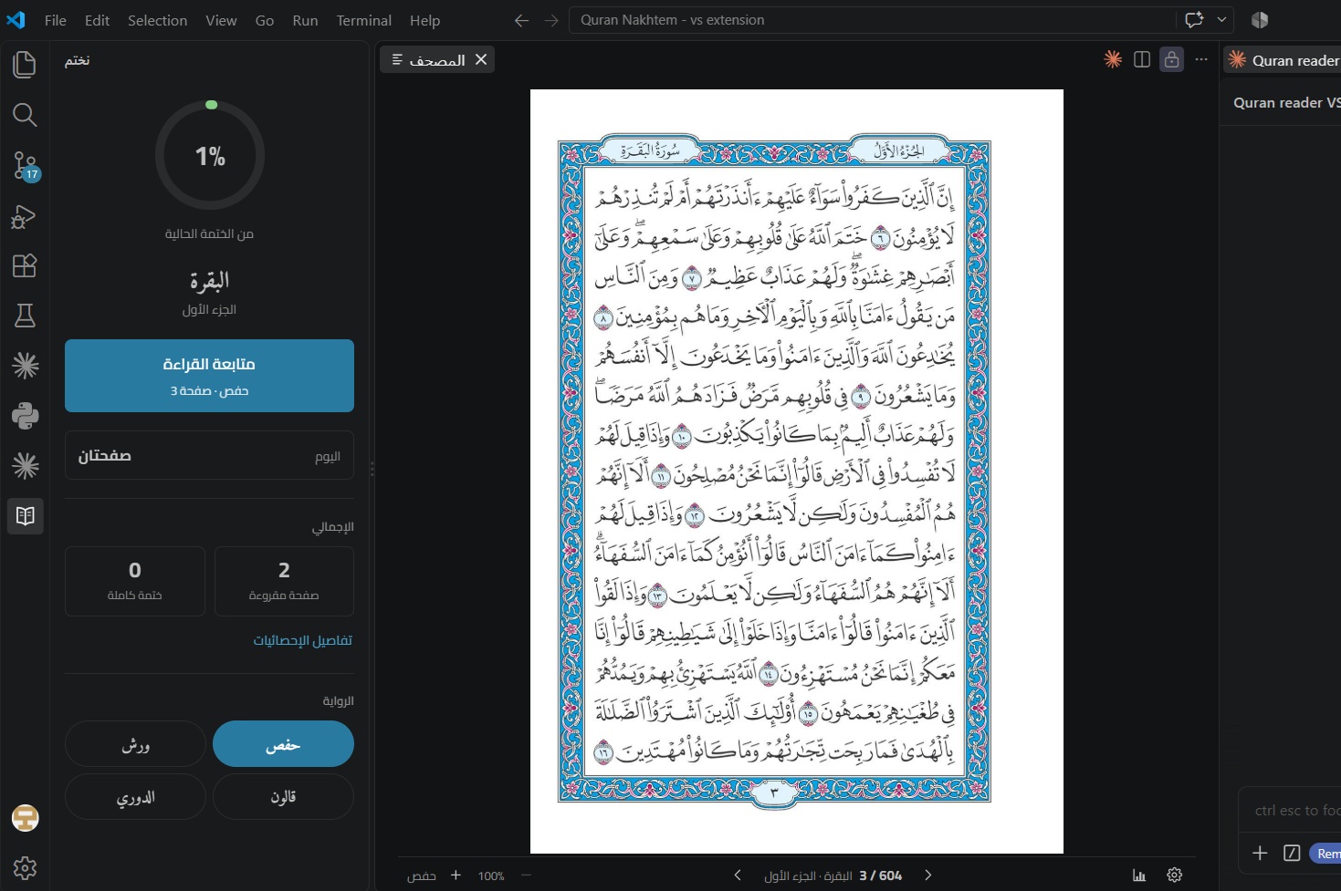Viewport: 1341px width, 891px height.
Task: Select the الدوري riwaya option
Action: 135,797
